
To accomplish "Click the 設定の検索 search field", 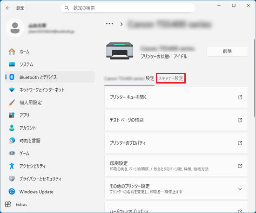I will click(128, 8).
